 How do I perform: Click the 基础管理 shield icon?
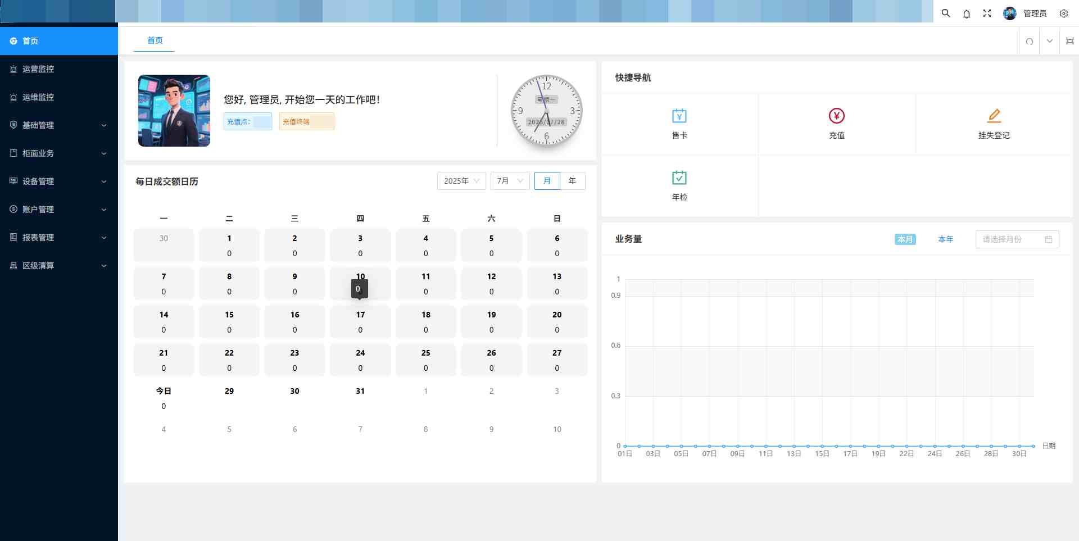(x=13, y=125)
